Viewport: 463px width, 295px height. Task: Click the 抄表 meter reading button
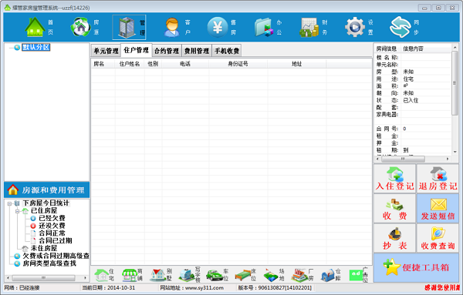tap(395, 238)
